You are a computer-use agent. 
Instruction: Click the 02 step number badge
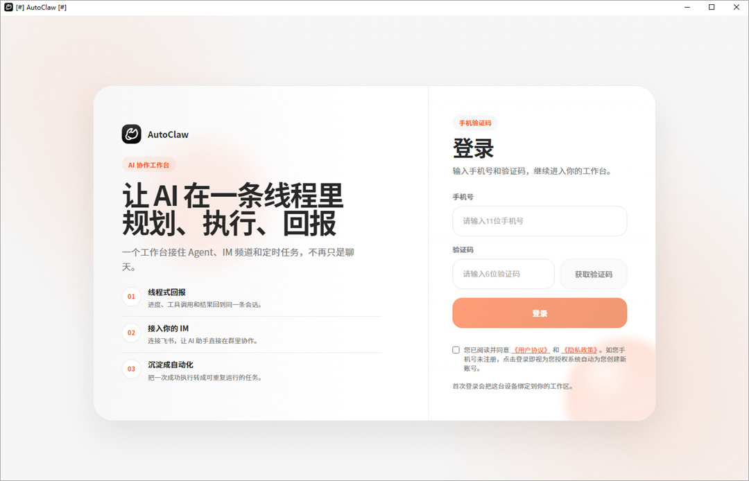[x=131, y=333]
